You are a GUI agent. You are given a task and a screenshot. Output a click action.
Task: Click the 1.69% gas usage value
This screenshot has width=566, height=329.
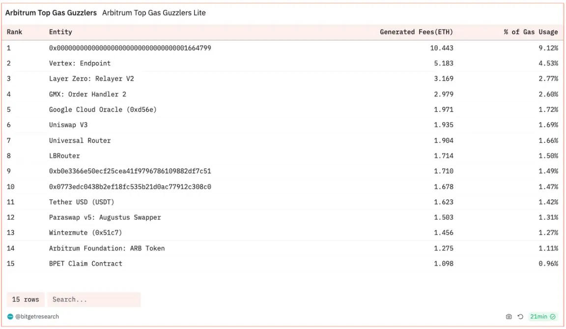click(548, 125)
